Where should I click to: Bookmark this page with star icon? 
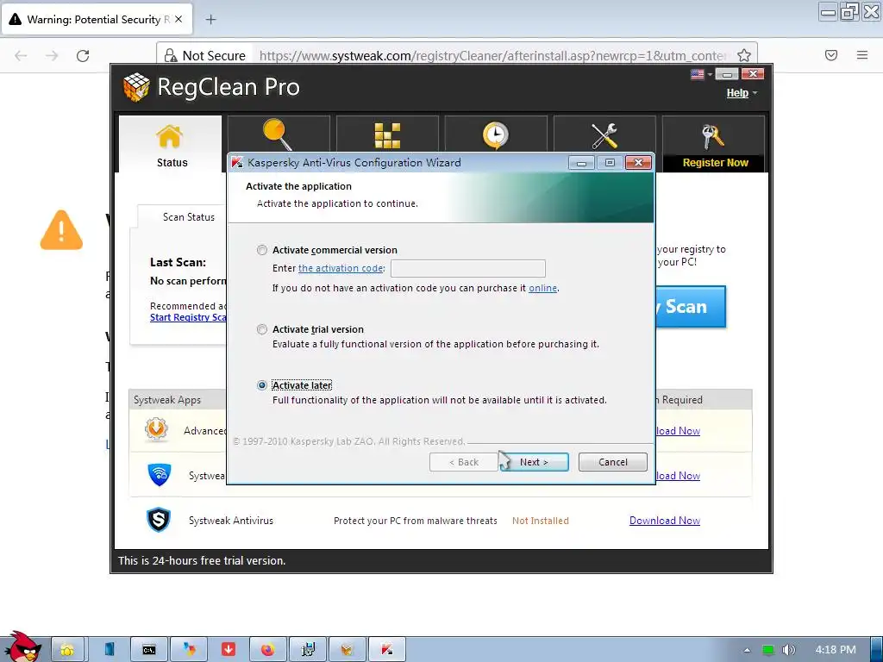pos(744,55)
